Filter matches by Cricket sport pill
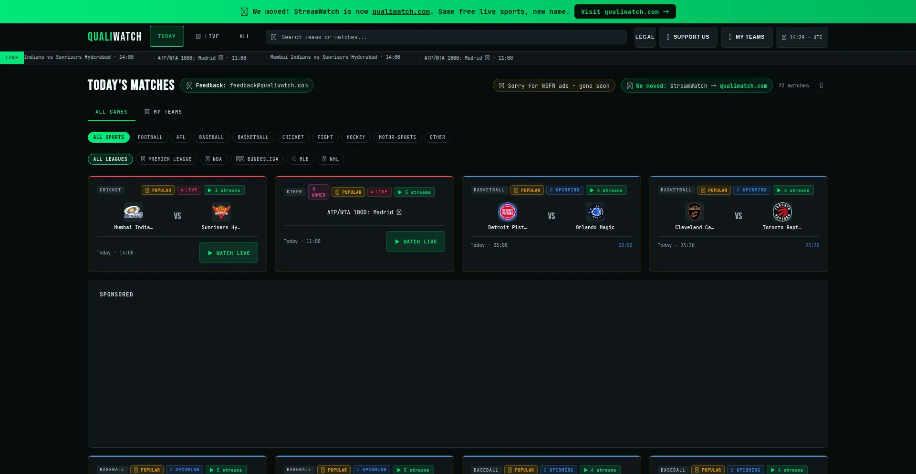The image size is (916, 474). (x=293, y=137)
